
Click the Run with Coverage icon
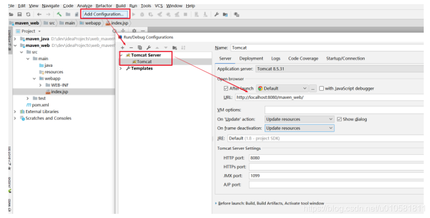click(x=151, y=14)
